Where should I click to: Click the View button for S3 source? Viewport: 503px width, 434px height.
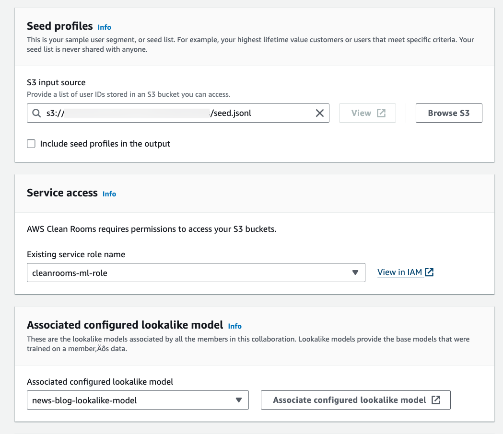pos(367,114)
